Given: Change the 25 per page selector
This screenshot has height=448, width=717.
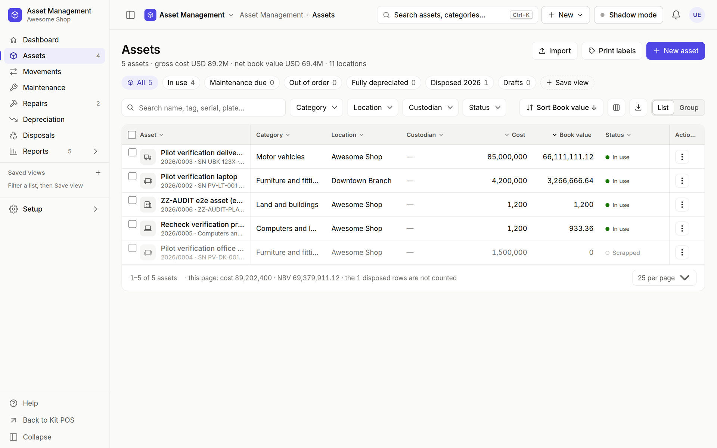Looking at the screenshot, I should [664, 278].
